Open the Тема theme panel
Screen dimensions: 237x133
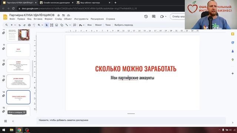(x=108, y=25)
